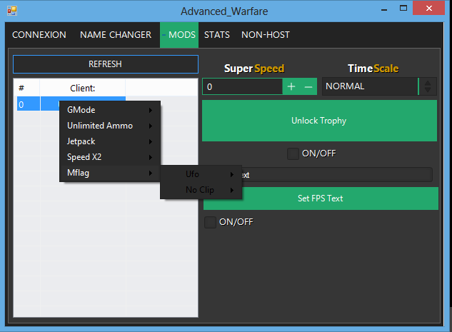Viewport: 452px width, 332px height.
Task: Click the Set FPS Text button
Action: coord(321,198)
